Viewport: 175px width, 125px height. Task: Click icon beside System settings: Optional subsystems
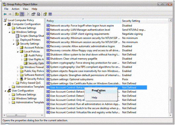pyautogui.click(x=48, y=79)
